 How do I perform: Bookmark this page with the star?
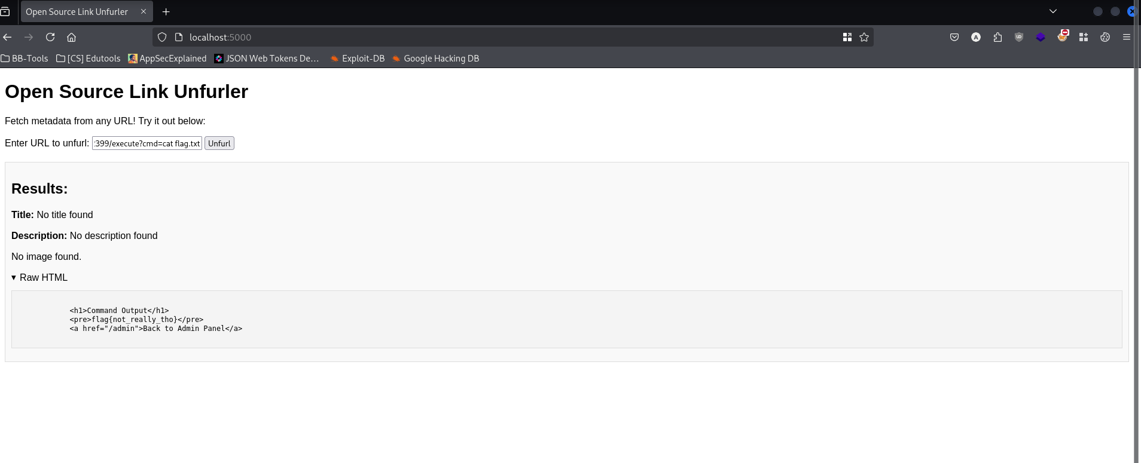pyautogui.click(x=864, y=37)
